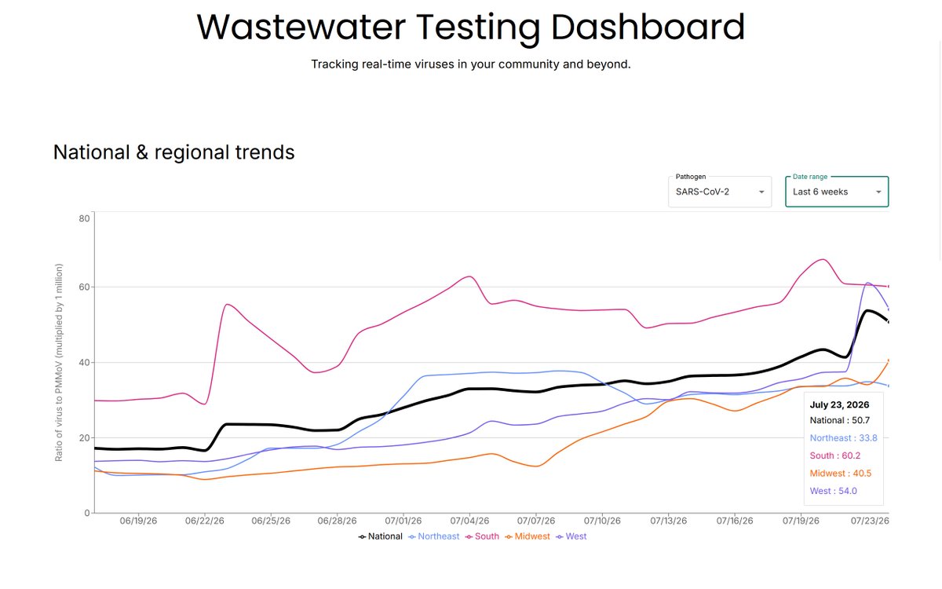The height and width of the screenshot is (589, 942).
Task: Click the National legend marker icon
Action: tap(362, 536)
